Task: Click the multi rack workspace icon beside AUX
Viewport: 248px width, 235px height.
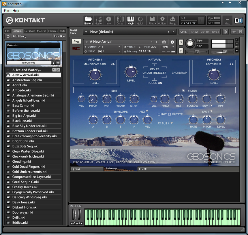Action: pyautogui.click(x=226, y=32)
